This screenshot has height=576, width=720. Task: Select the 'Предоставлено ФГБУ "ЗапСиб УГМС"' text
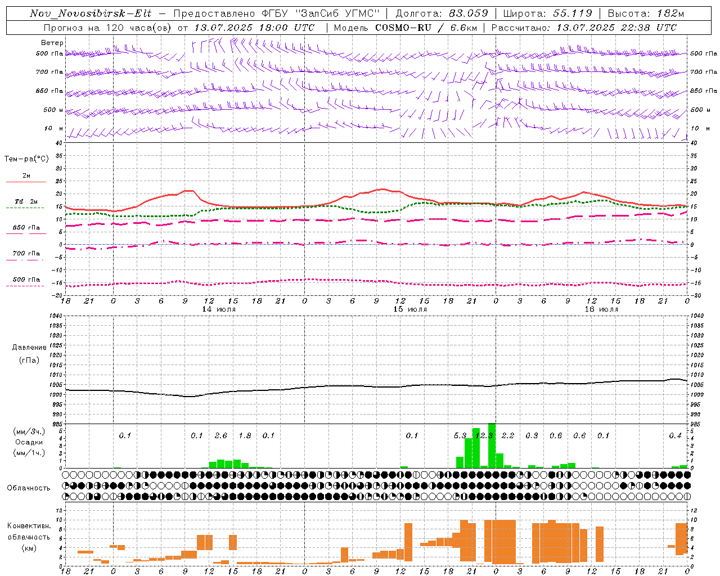[277, 13]
